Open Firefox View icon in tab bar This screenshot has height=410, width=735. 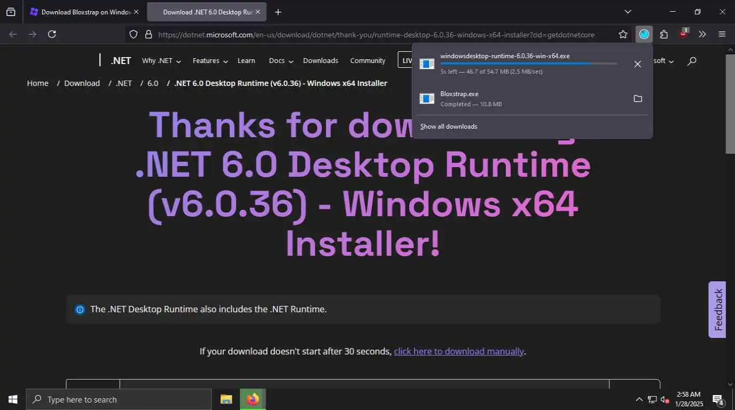(x=11, y=12)
